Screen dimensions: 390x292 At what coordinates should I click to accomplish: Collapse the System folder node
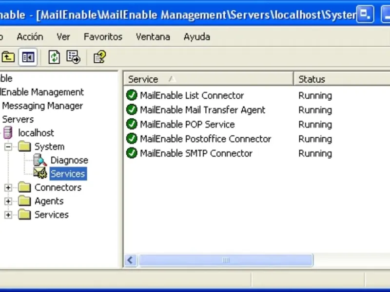(8, 146)
